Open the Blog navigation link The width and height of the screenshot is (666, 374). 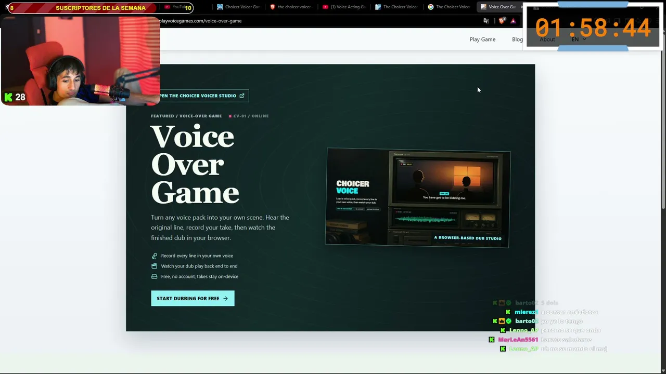tap(517, 39)
